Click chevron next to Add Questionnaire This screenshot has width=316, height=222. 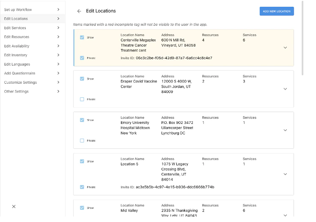pos(58,73)
